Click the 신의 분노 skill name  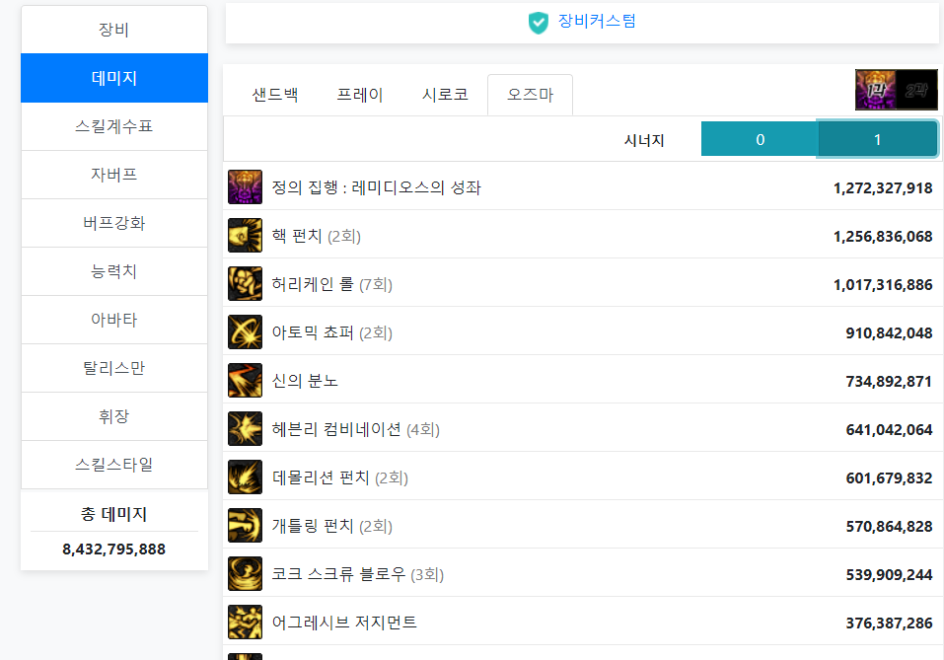coord(305,381)
